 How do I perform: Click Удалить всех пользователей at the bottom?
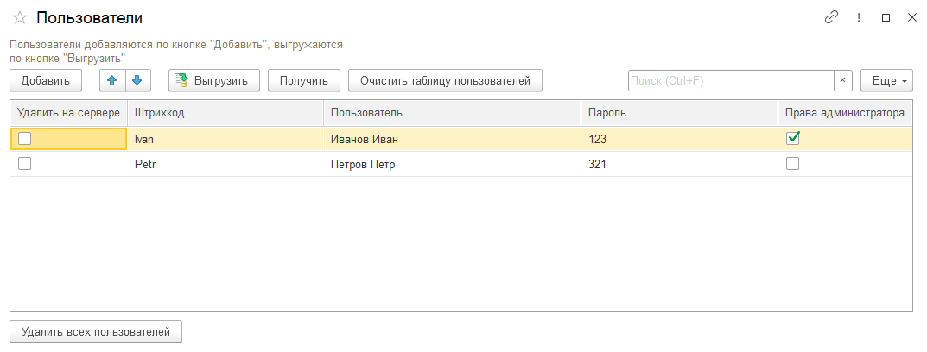pos(96,332)
